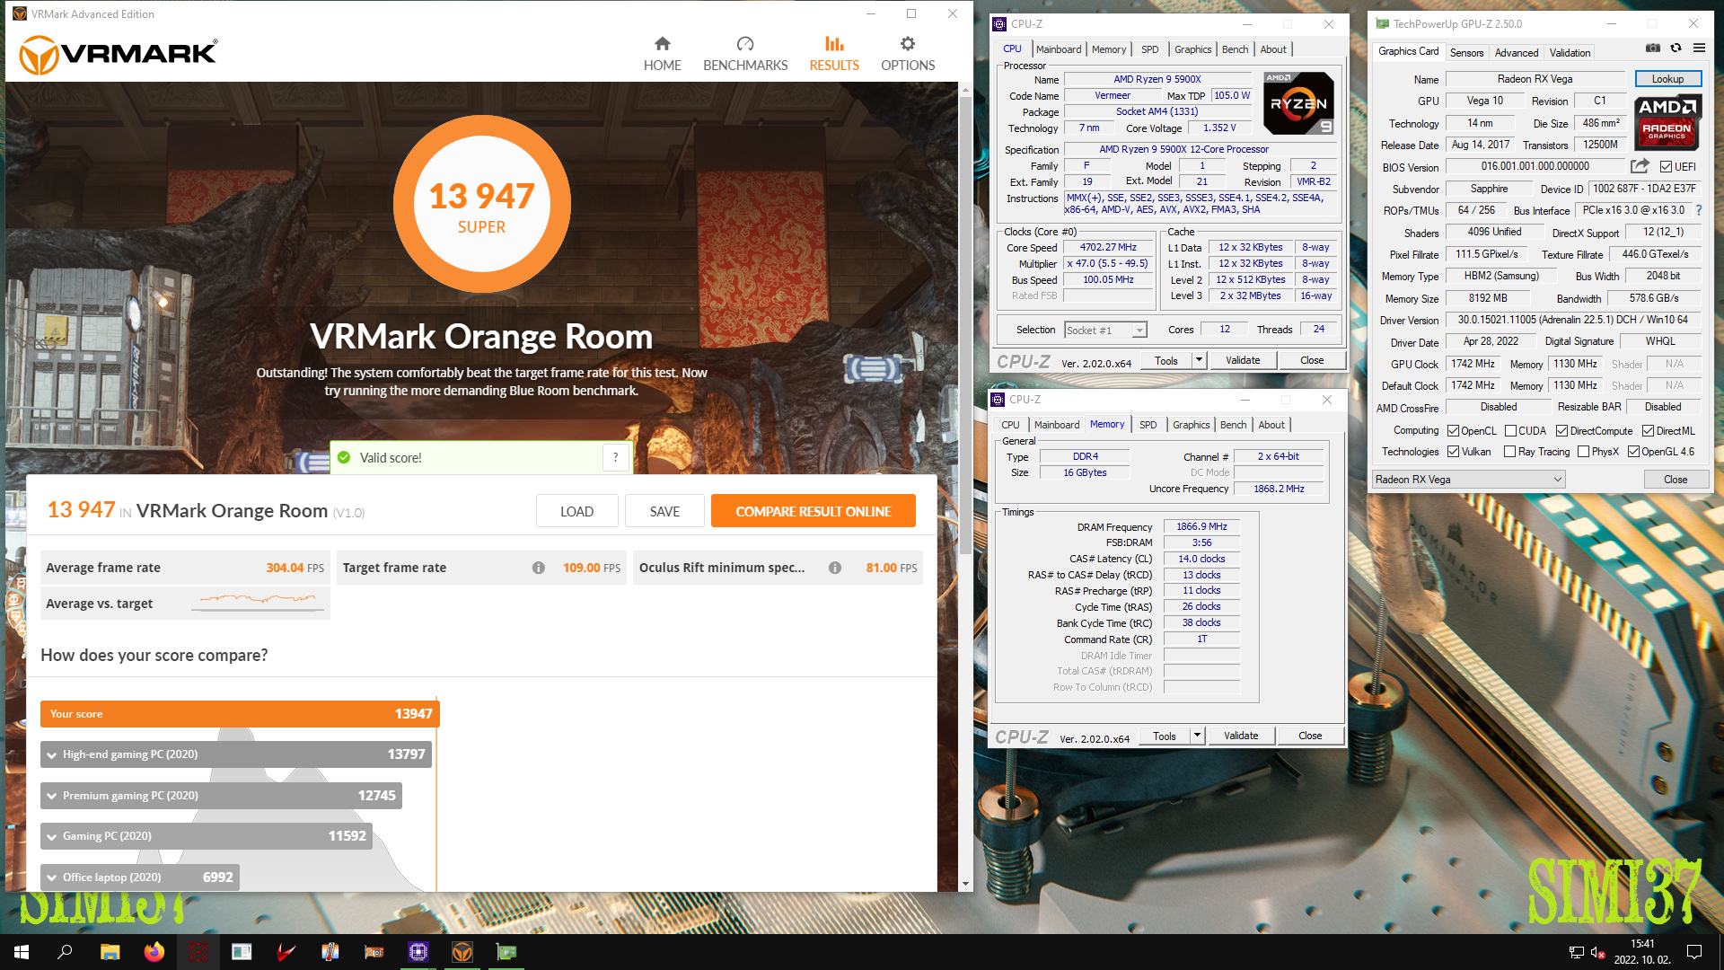
Task: Open VRMark OPTIONS gear
Action: pyautogui.click(x=908, y=54)
